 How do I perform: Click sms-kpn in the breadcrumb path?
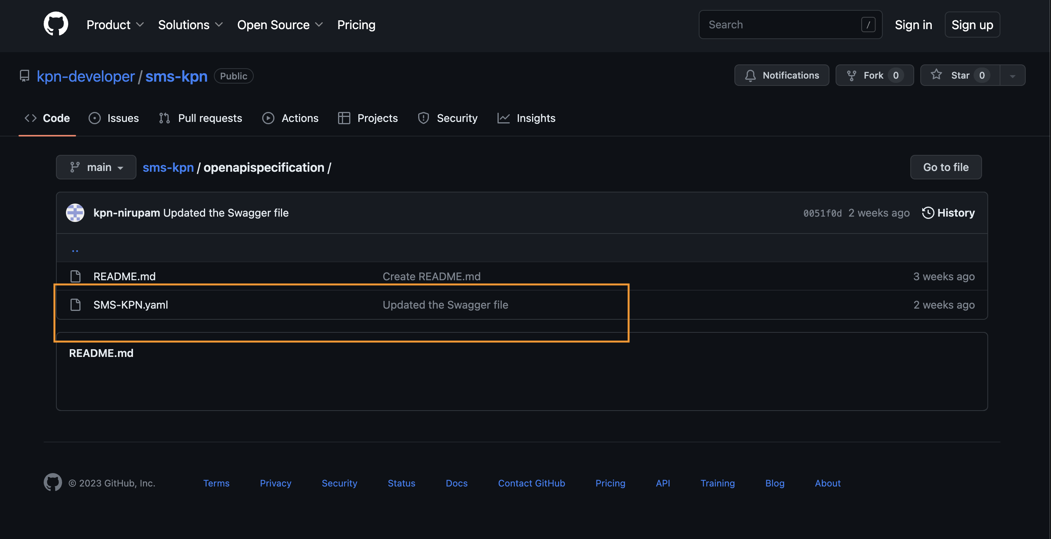(168, 167)
